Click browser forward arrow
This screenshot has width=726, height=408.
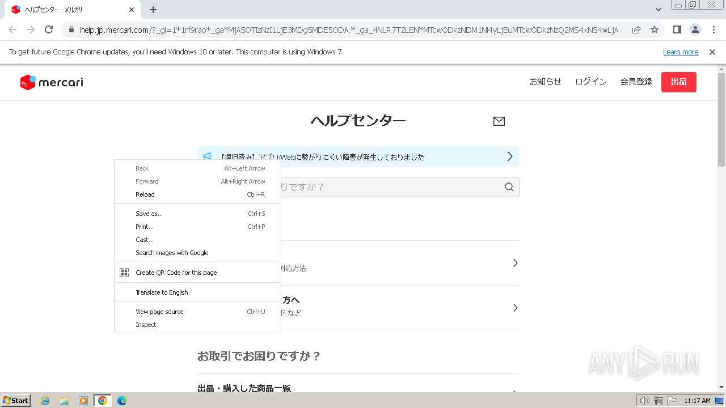click(31, 29)
